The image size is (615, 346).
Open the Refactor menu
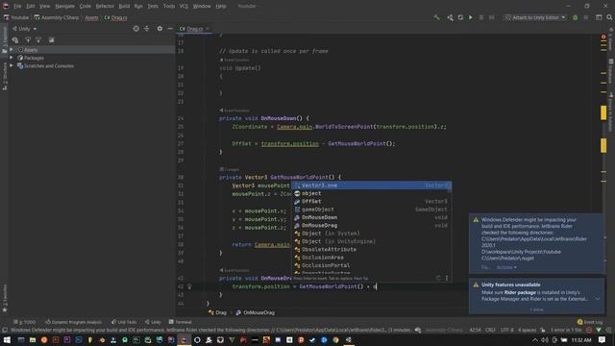coord(105,6)
